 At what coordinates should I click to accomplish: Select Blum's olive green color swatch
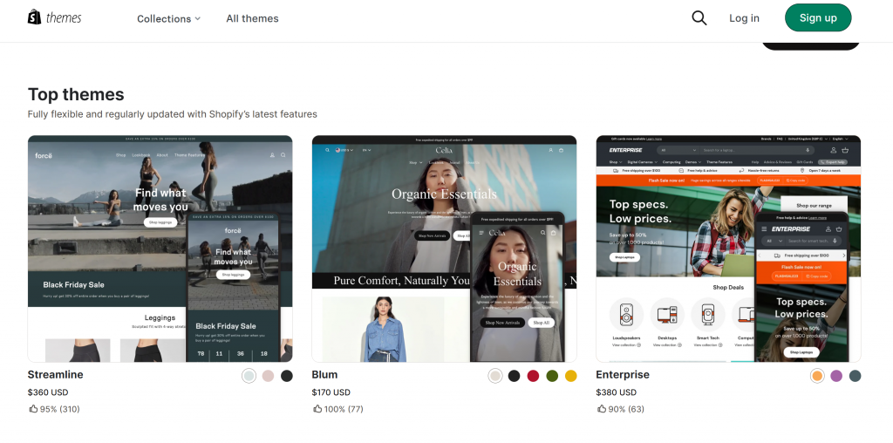tap(552, 376)
